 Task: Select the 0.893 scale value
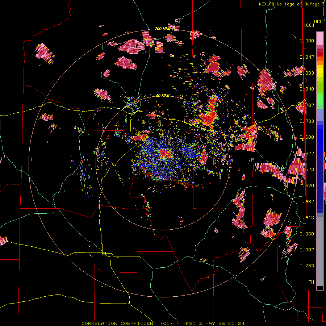click(307, 73)
